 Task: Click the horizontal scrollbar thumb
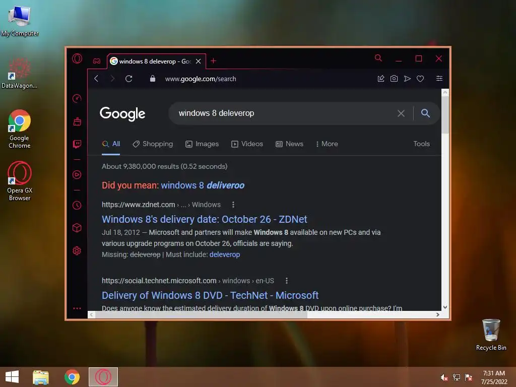(201, 314)
